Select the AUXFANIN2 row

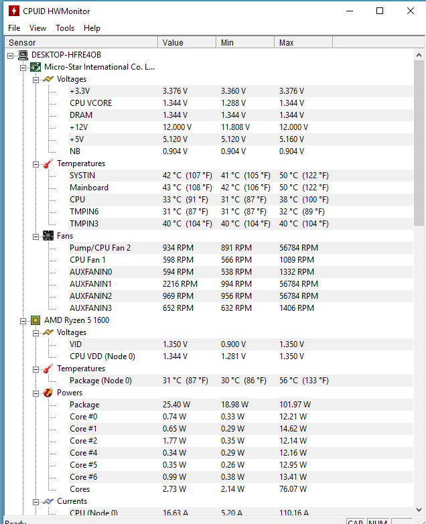tap(240, 296)
